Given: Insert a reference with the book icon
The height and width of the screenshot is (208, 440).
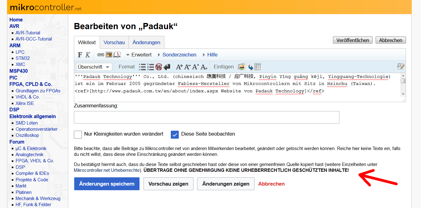Looking at the screenshot, I should point(117,55).
